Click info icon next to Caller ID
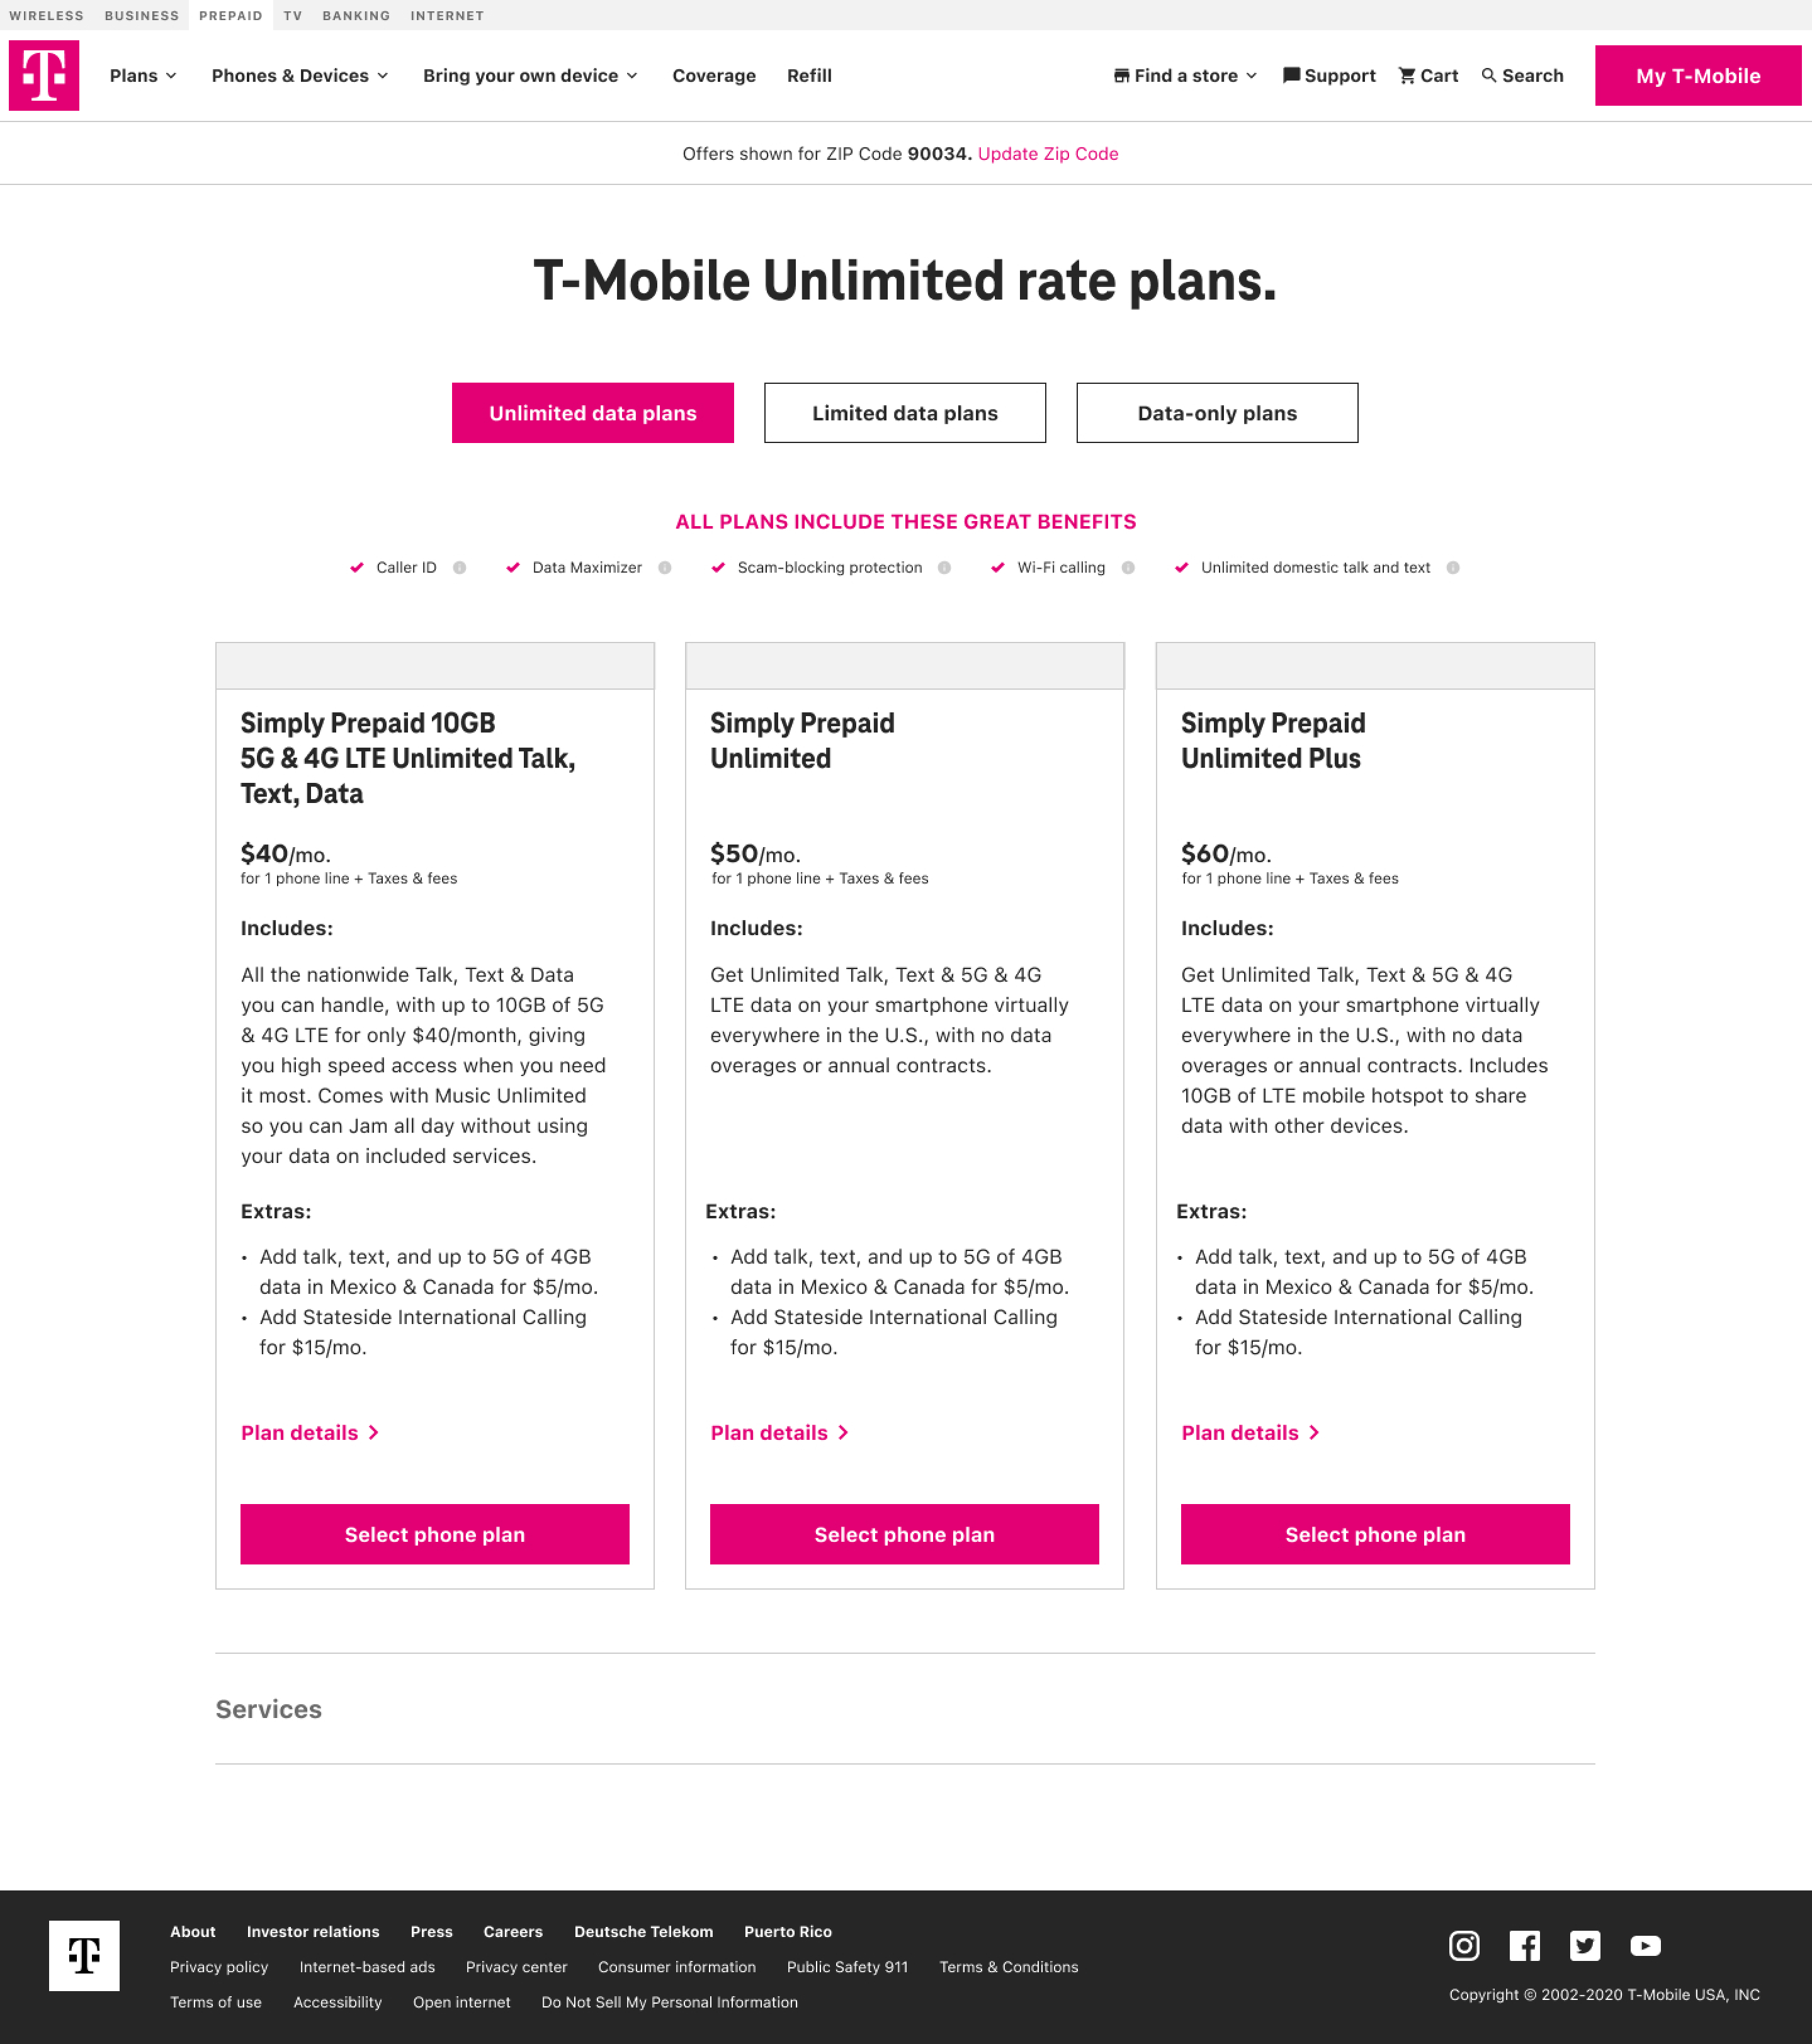 (459, 567)
